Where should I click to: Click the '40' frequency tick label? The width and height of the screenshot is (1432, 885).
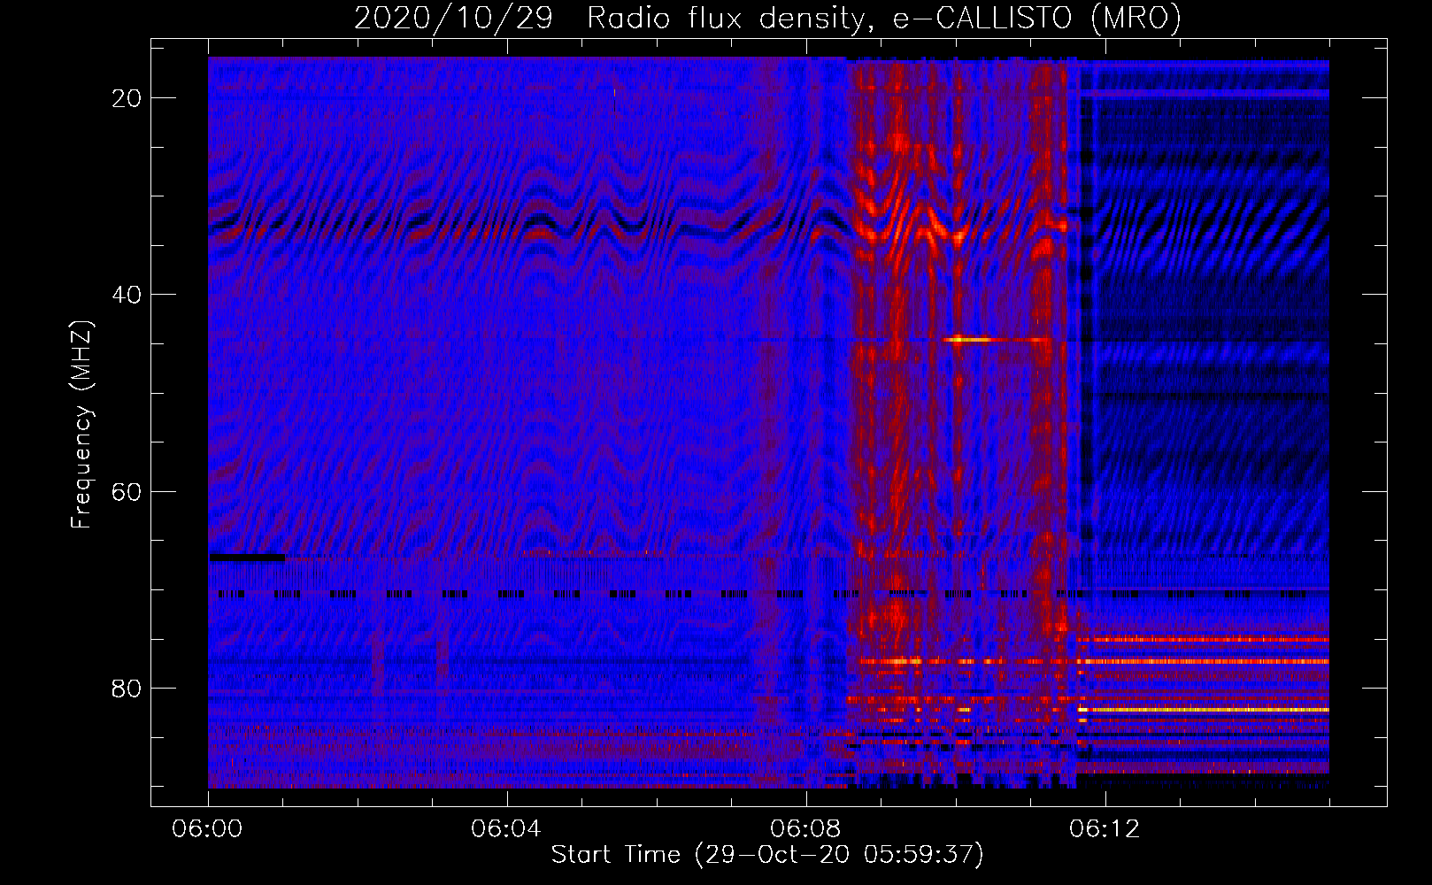pos(127,295)
